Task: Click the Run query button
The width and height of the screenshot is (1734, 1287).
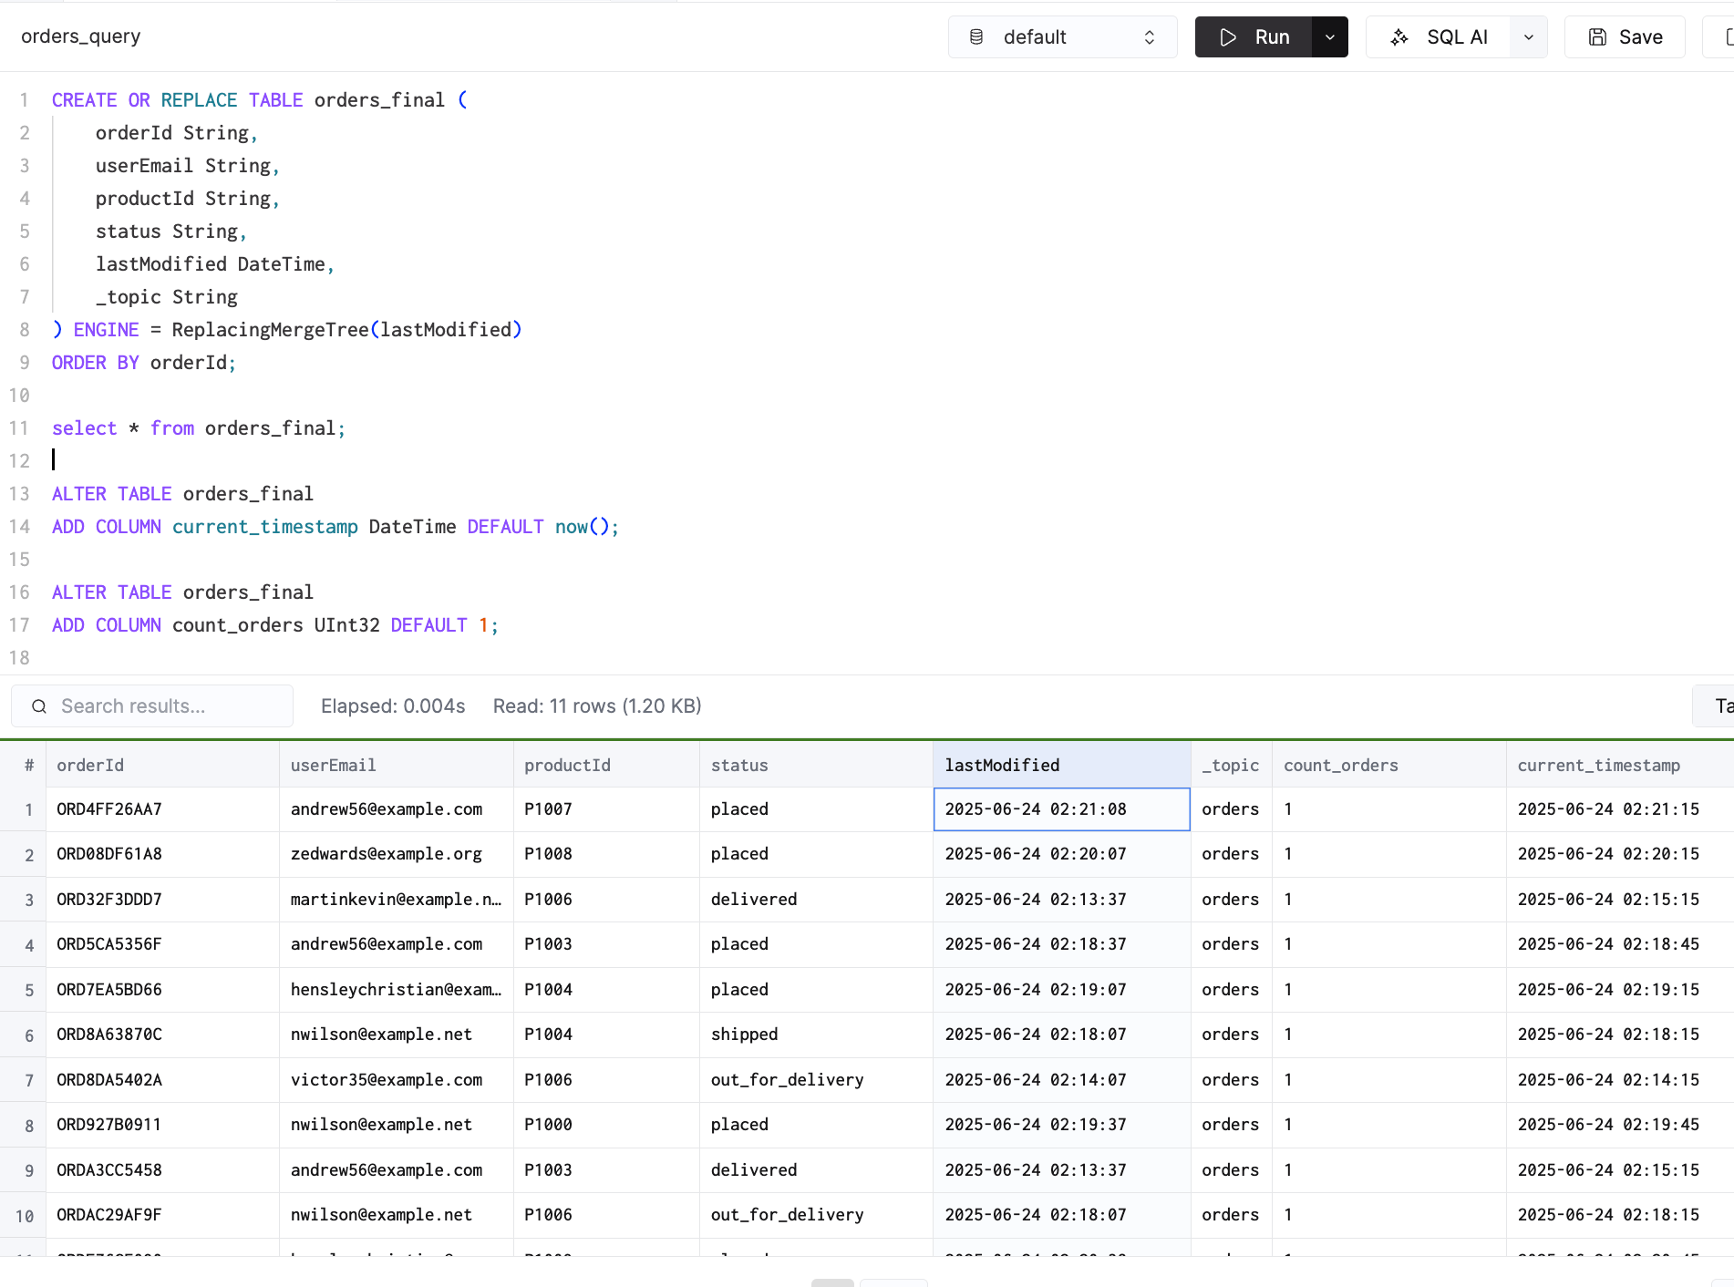Action: click(1254, 37)
